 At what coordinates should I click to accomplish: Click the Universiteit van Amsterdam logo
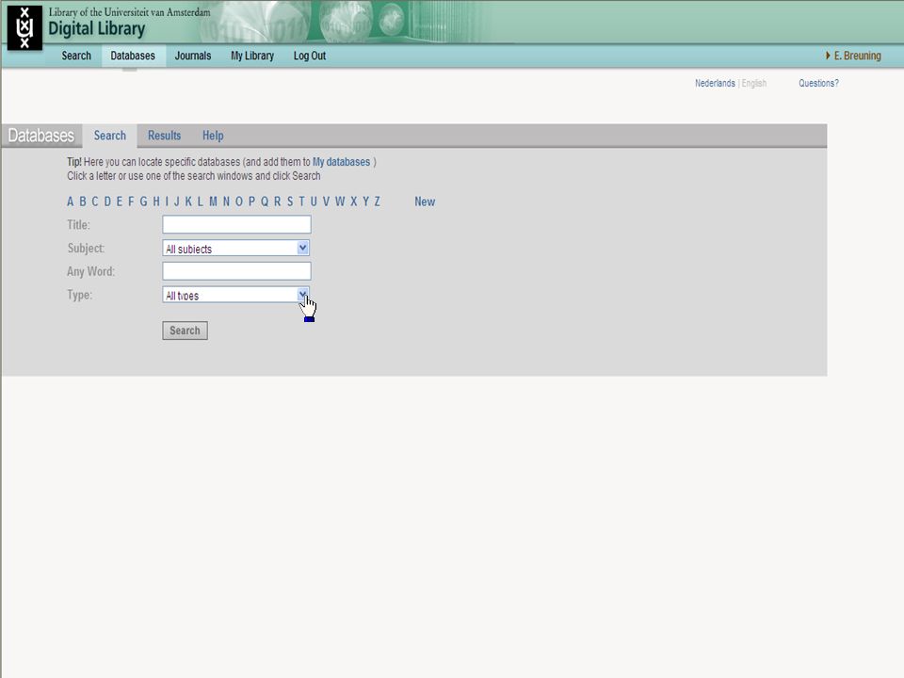(x=24, y=27)
